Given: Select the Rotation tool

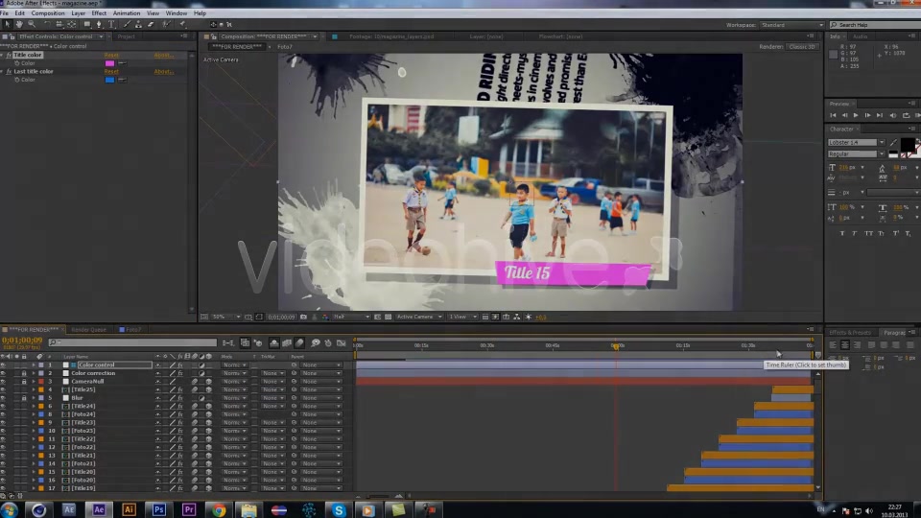Looking at the screenshot, I should (x=47, y=25).
